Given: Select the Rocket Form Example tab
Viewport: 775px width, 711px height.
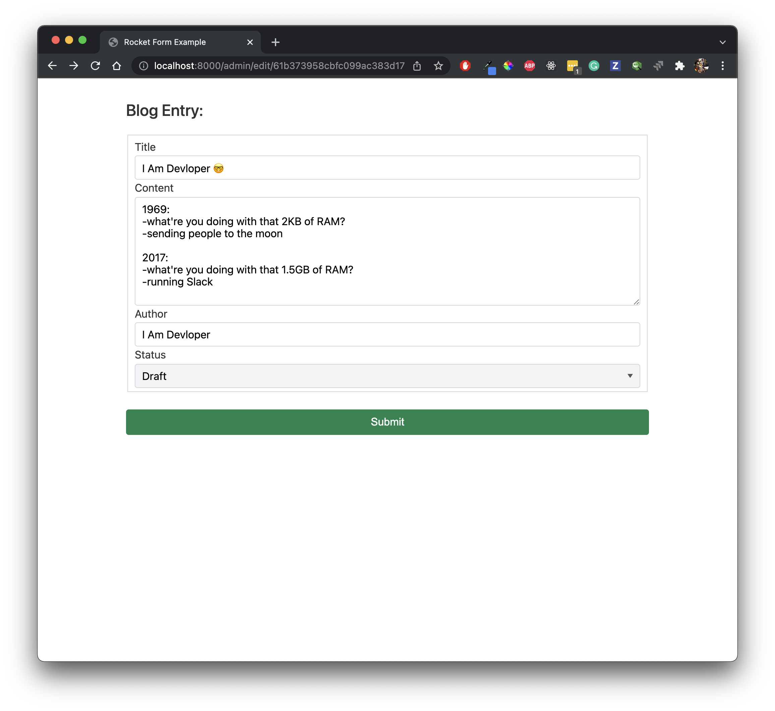Looking at the screenshot, I should pos(165,42).
